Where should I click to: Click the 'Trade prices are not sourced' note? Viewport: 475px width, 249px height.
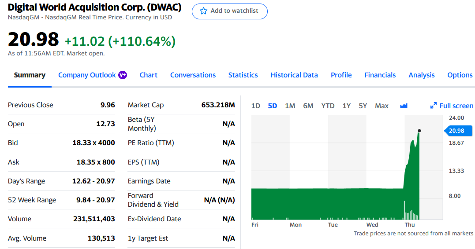[x=413, y=233]
